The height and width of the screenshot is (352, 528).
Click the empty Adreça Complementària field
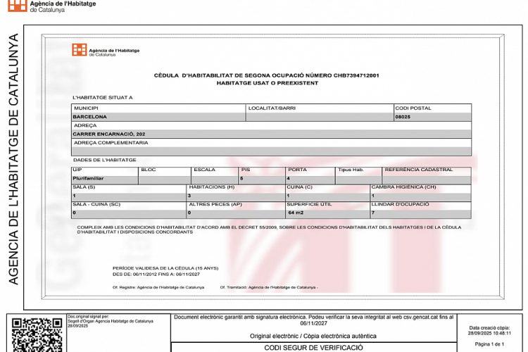tap(271, 151)
